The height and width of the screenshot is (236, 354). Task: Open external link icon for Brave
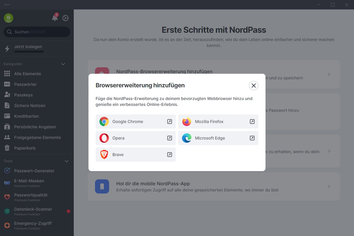(170, 155)
